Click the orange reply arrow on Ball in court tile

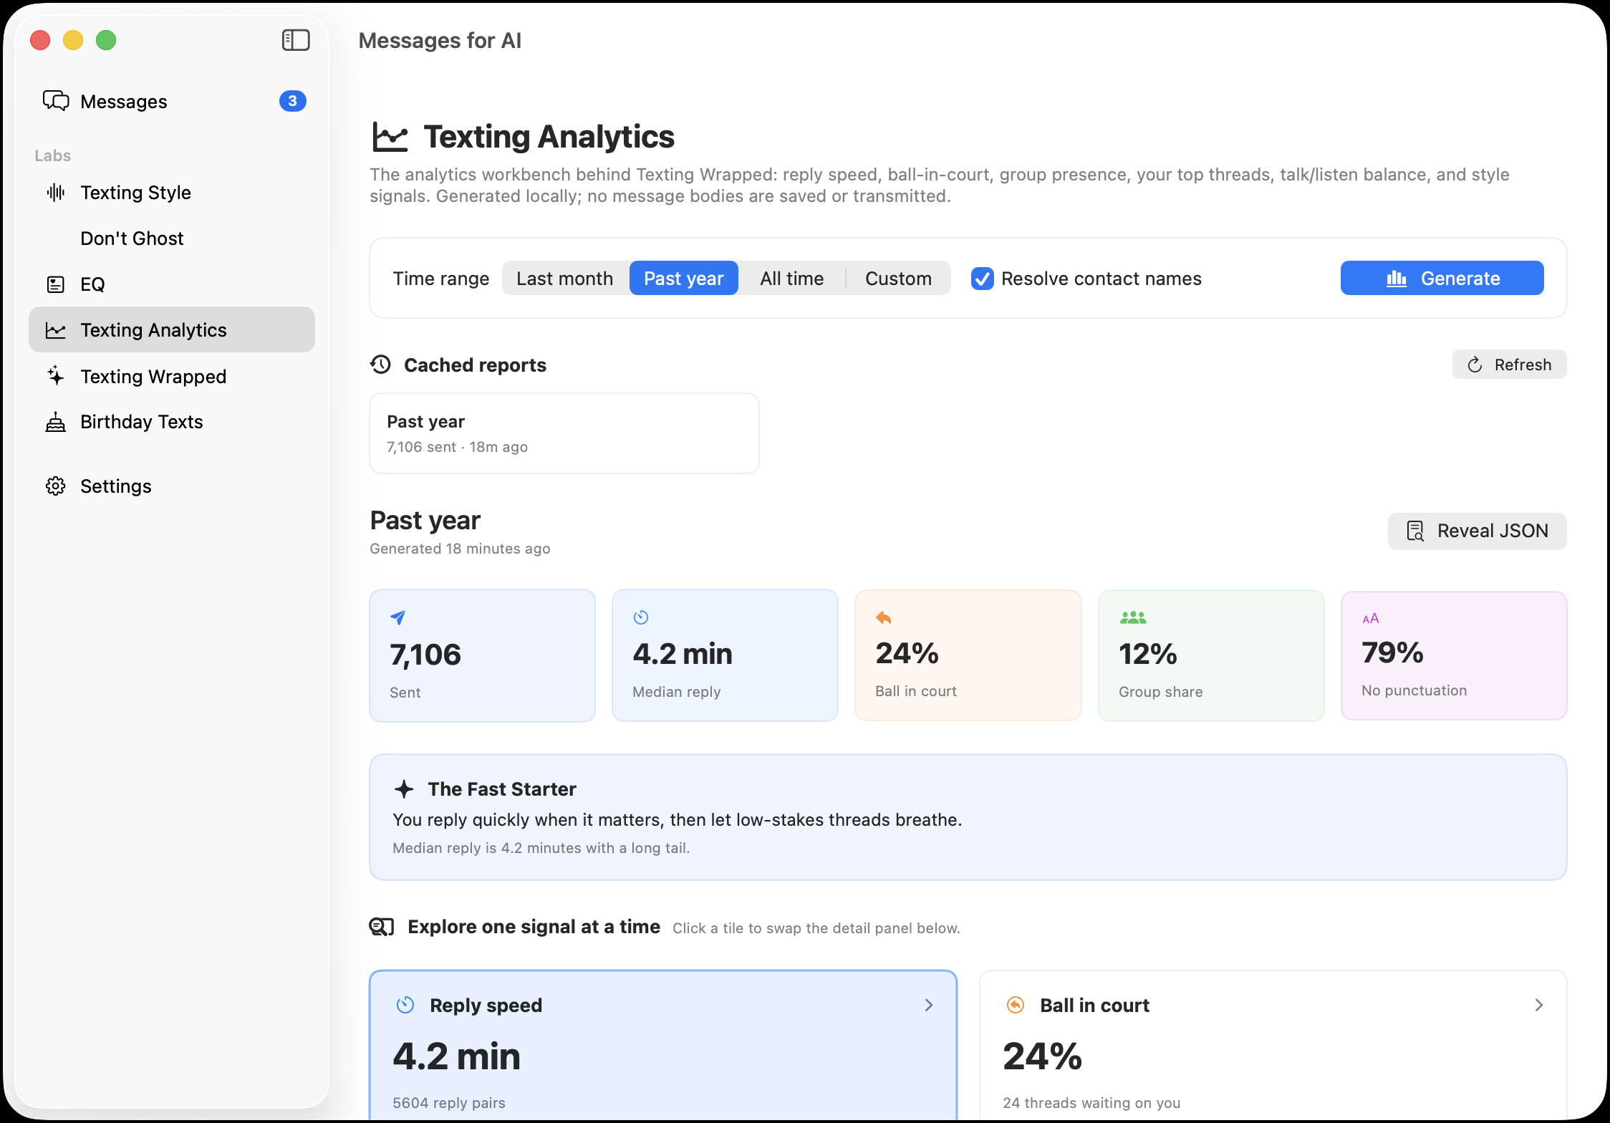pos(884,617)
